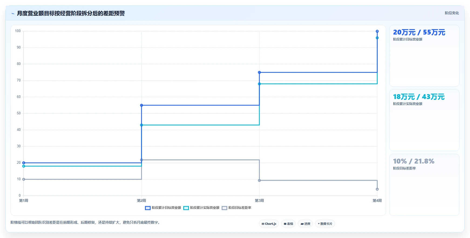Click the 第4周 x-axis label

pyautogui.click(x=377, y=200)
